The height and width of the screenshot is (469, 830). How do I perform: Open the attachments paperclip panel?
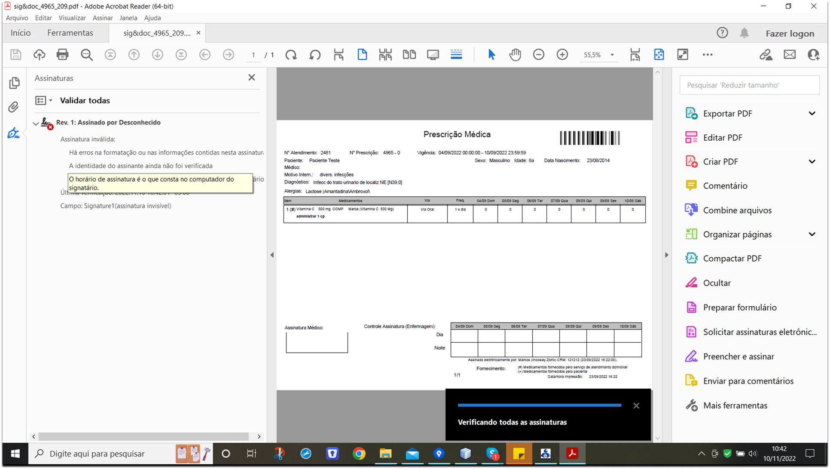pyautogui.click(x=14, y=107)
